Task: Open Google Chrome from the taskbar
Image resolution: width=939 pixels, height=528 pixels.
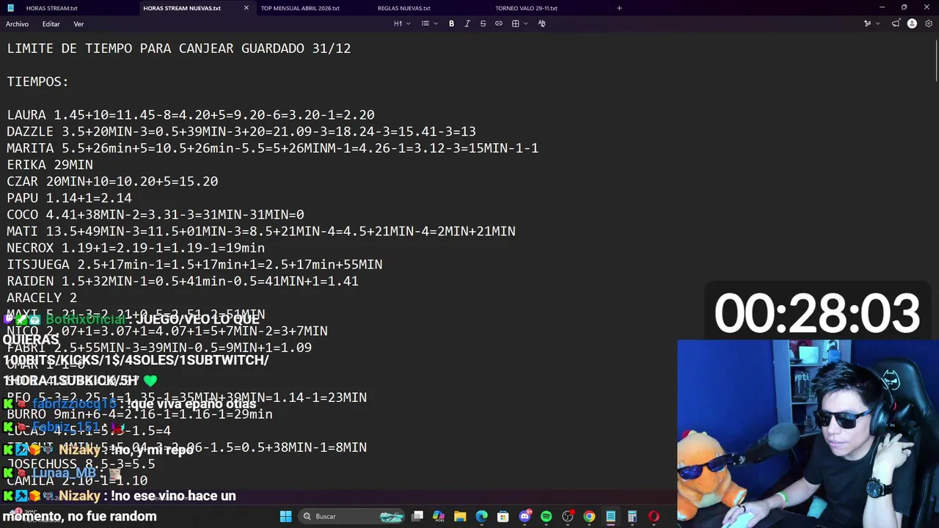Action: click(589, 516)
